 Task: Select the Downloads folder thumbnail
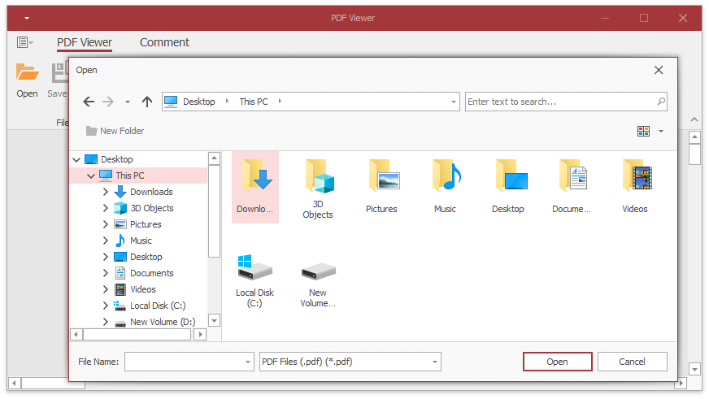(x=255, y=187)
